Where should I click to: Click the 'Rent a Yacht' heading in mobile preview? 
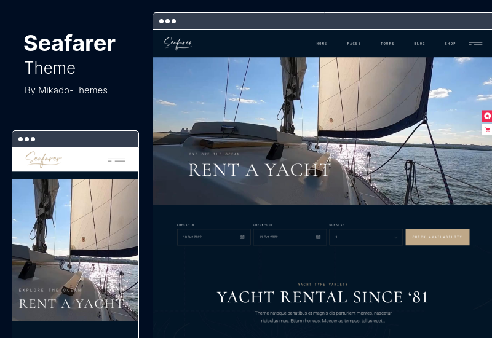point(71,304)
